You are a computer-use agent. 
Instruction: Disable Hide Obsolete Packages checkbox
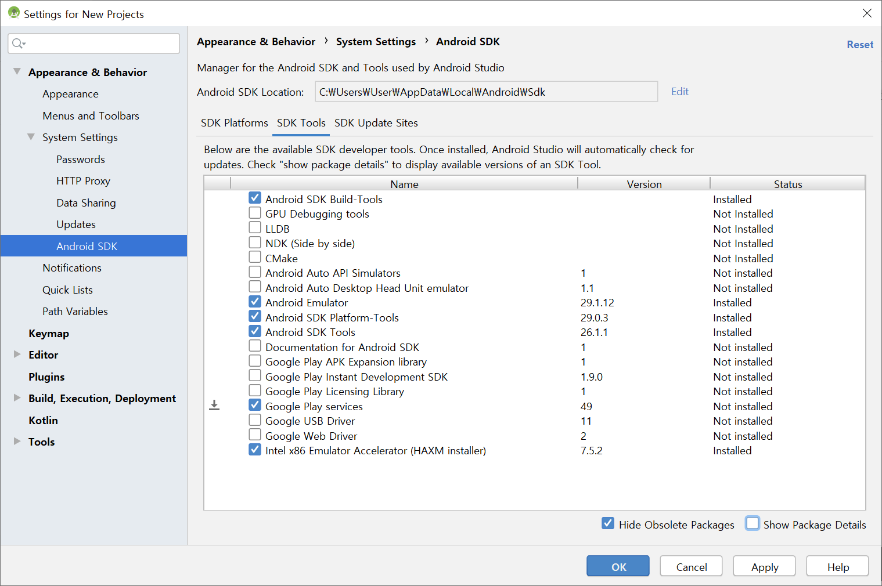(x=608, y=523)
